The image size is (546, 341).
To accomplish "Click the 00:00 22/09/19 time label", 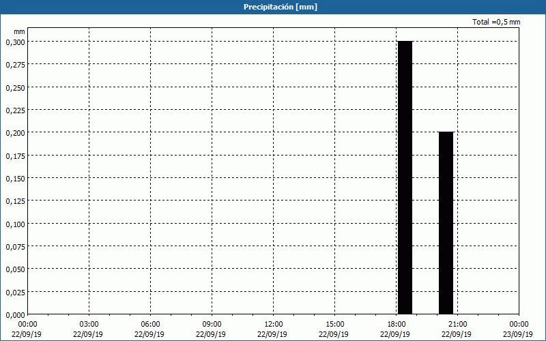I will tap(27, 329).
